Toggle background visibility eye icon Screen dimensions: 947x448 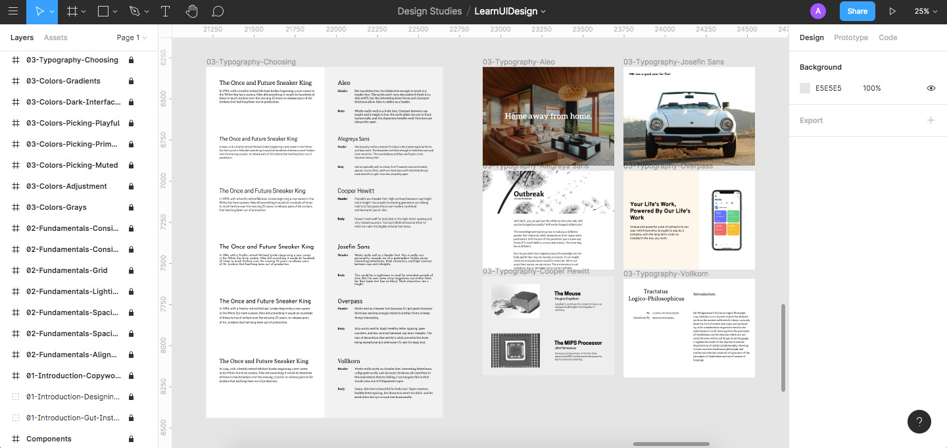[931, 88]
